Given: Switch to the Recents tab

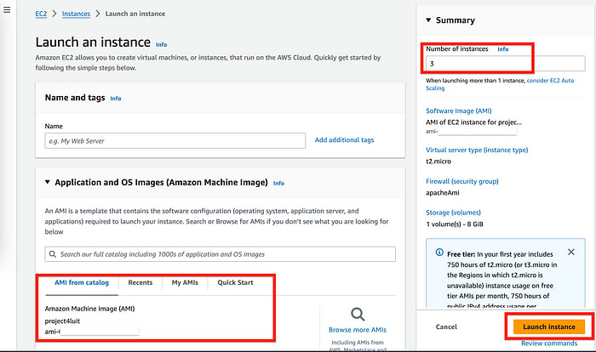Looking at the screenshot, I should pyautogui.click(x=140, y=282).
